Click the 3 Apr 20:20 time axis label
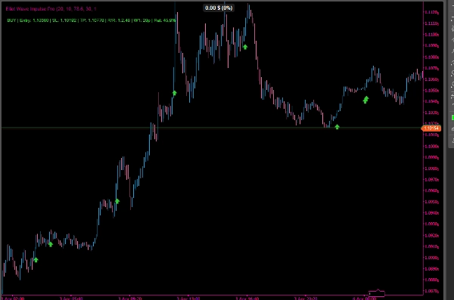 (306, 298)
